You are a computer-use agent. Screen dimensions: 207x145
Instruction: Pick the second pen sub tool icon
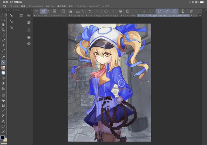pyautogui.click(x=12, y=21)
